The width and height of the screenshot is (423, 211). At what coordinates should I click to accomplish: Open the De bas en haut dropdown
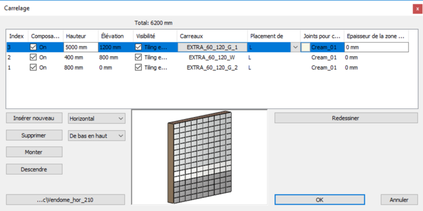point(96,136)
